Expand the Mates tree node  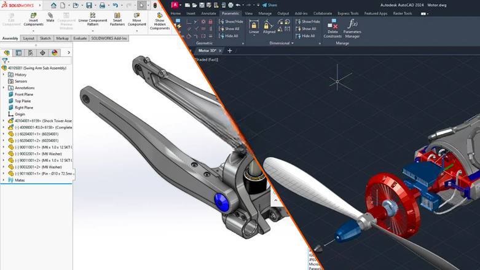coord(3,180)
